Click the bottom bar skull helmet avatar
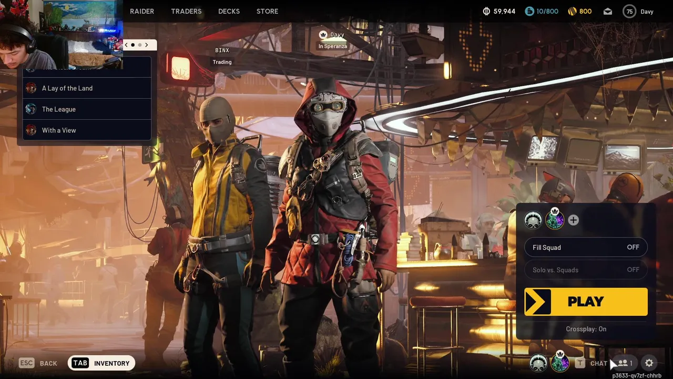The width and height of the screenshot is (673, 379). pos(538,363)
